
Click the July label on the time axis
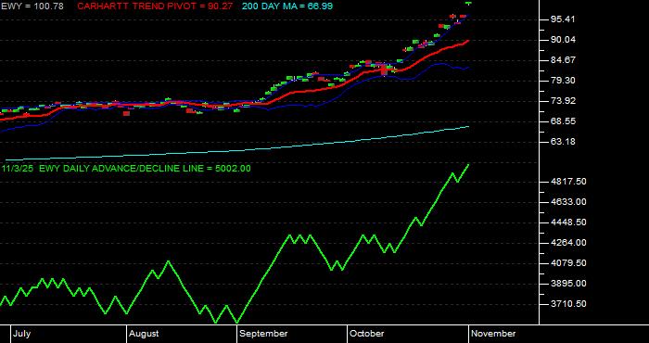[21, 334]
